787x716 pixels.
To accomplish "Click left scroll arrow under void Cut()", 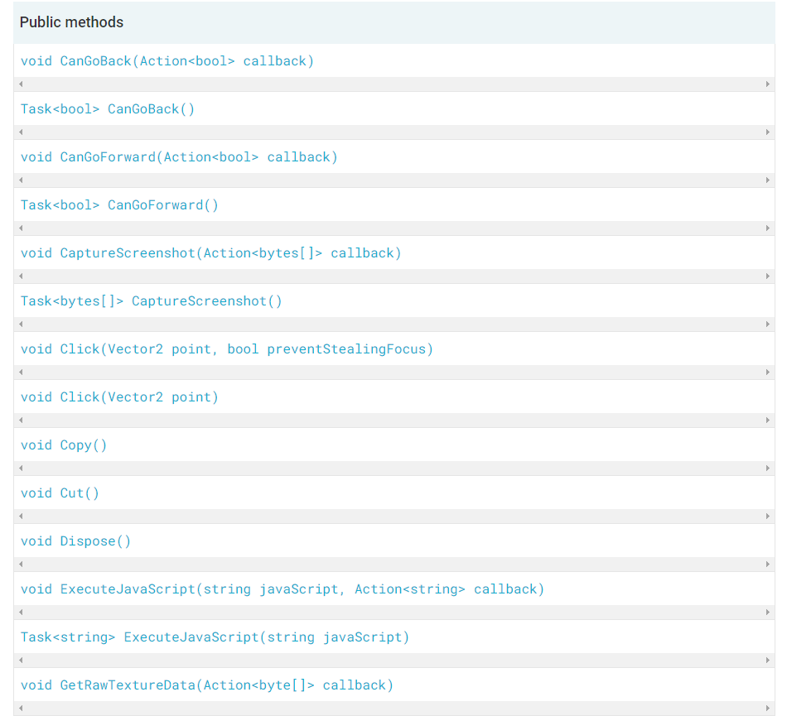I will pos(21,517).
